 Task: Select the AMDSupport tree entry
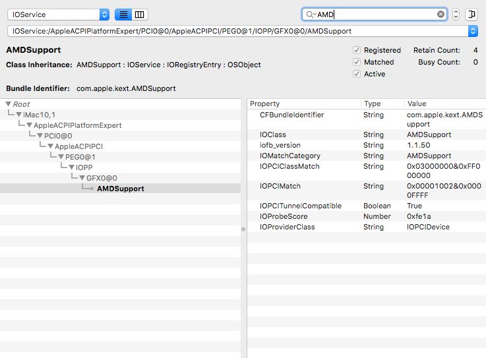click(x=121, y=189)
